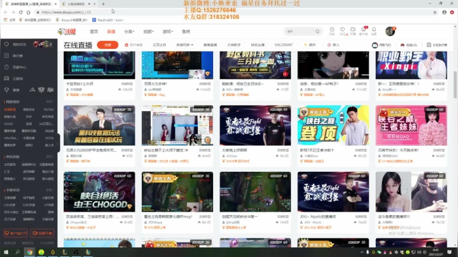Click the Chrome icon in the taskbar

29,252
